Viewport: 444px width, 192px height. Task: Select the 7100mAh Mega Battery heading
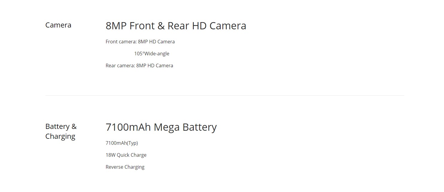tap(161, 127)
